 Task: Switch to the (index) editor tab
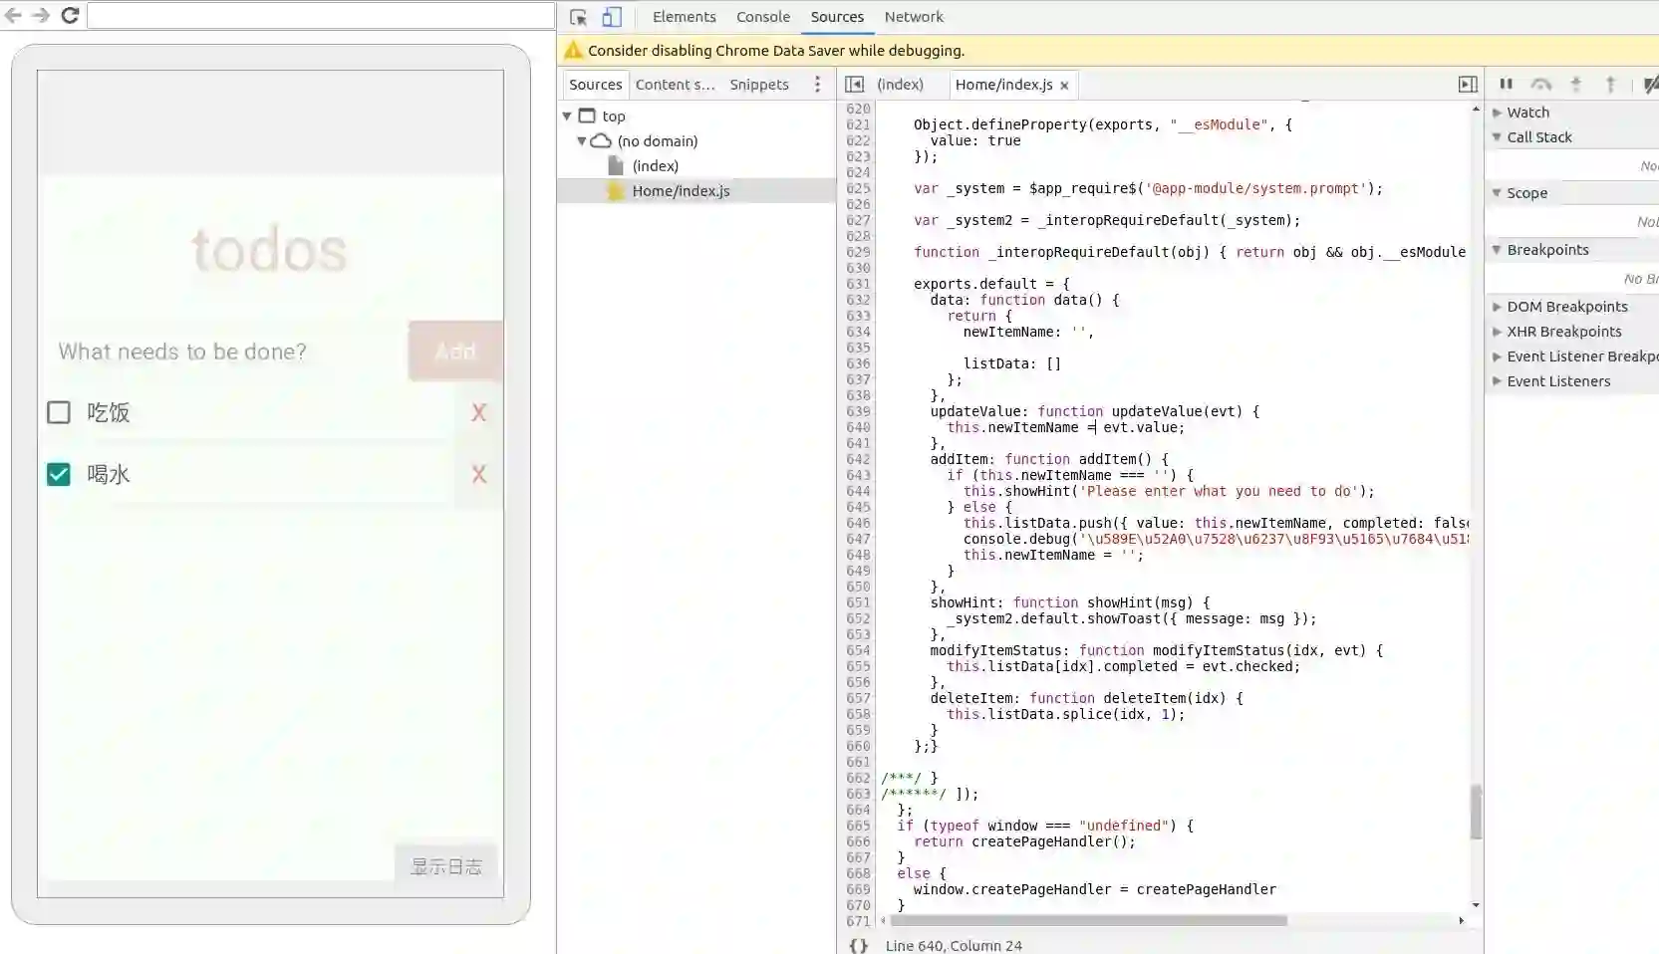[x=901, y=85]
